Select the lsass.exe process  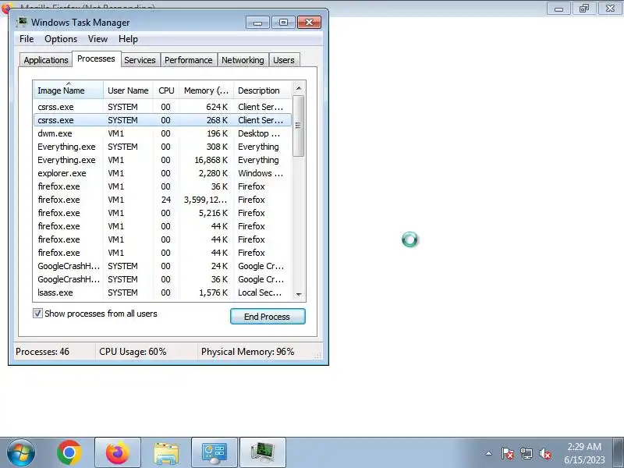(162, 292)
